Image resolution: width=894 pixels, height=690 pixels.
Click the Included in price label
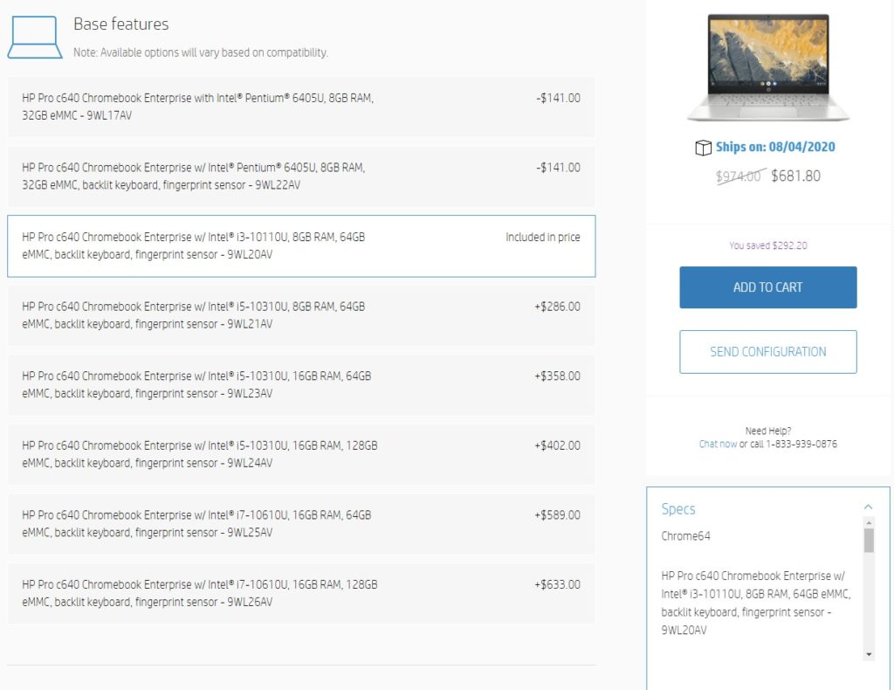543,238
